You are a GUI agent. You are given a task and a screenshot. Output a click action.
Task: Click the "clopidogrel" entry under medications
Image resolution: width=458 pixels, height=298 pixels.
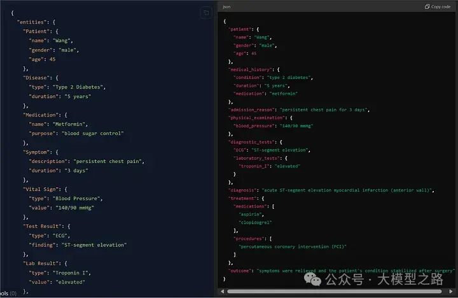pyautogui.click(x=255, y=222)
